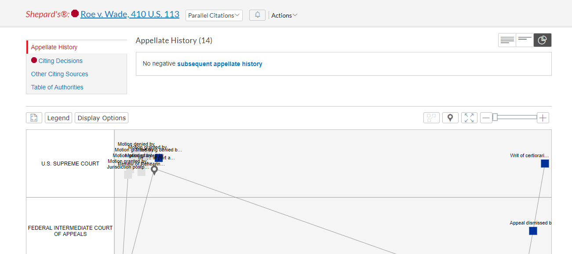Open the Display Options menu
Image resolution: width=572 pixels, height=254 pixels.
tap(102, 118)
